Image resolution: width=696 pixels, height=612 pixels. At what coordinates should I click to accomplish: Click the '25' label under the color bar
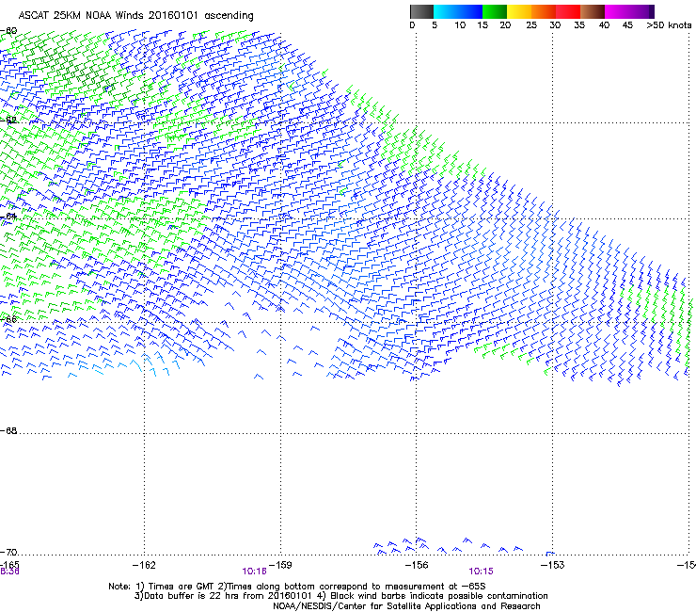531,24
